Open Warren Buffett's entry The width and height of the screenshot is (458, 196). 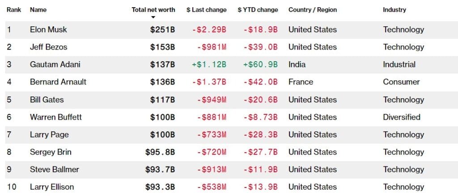pyautogui.click(x=56, y=117)
